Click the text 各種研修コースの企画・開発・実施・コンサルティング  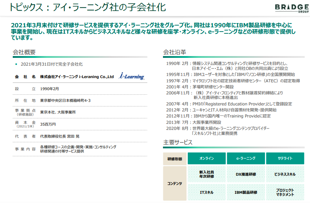point(78,147)
